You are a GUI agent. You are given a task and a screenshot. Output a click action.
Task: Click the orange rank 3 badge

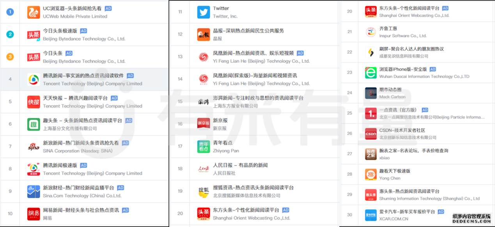point(10,57)
